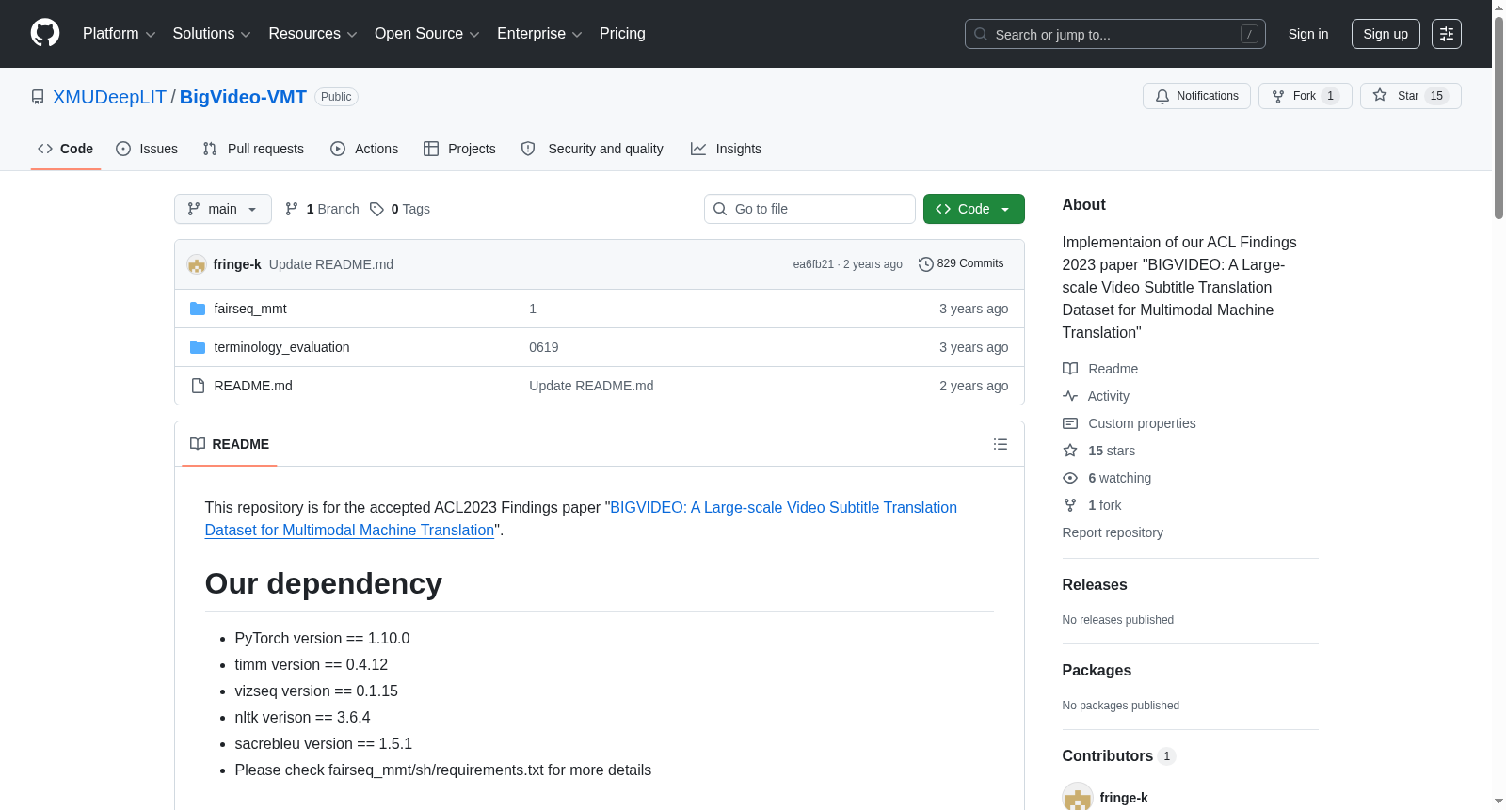Expand the Solutions menu
Viewport: 1506px width, 810px height.
(212, 34)
